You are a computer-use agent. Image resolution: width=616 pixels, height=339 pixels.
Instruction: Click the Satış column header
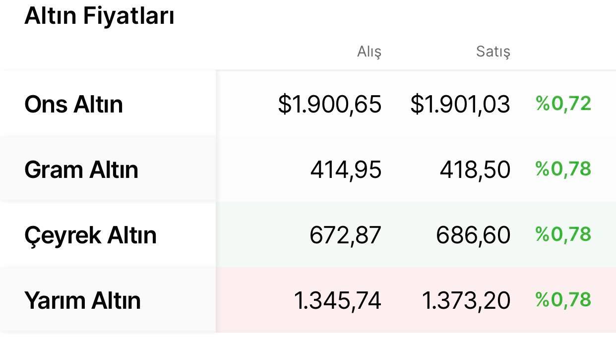click(493, 52)
